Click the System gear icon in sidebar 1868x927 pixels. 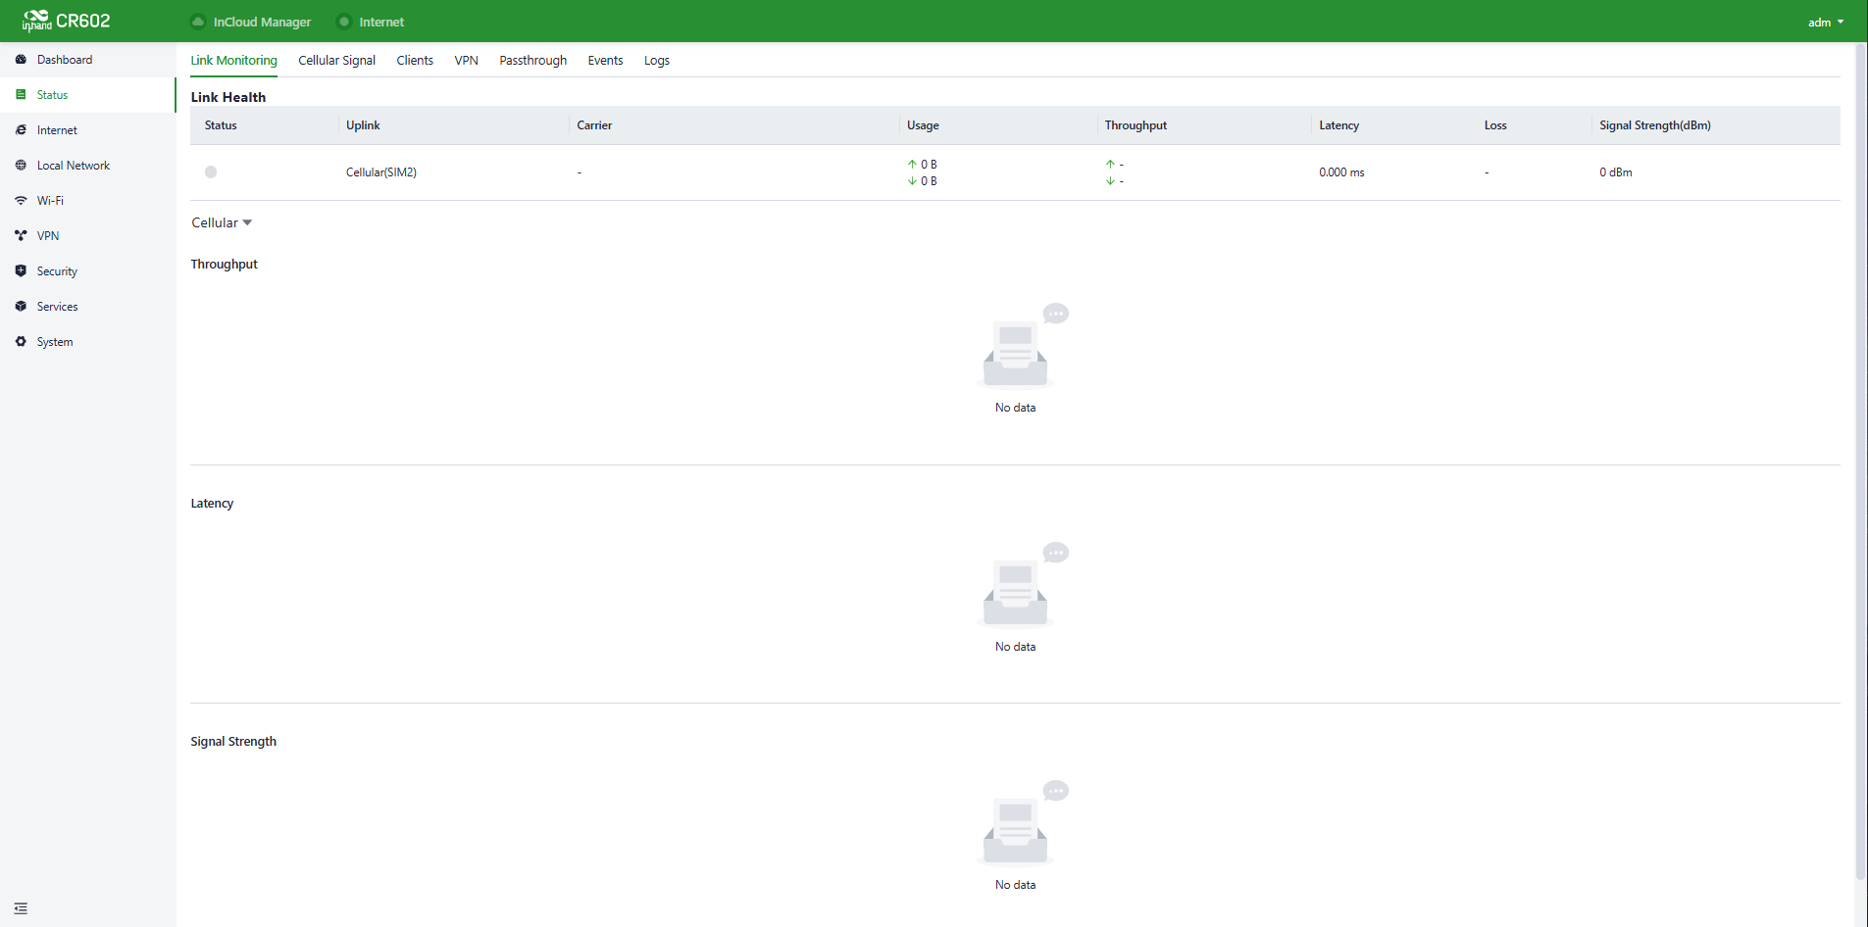coord(21,342)
